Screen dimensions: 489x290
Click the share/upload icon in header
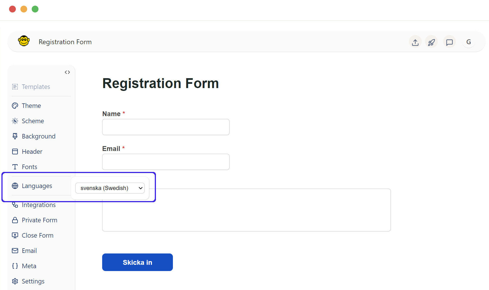coord(415,42)
